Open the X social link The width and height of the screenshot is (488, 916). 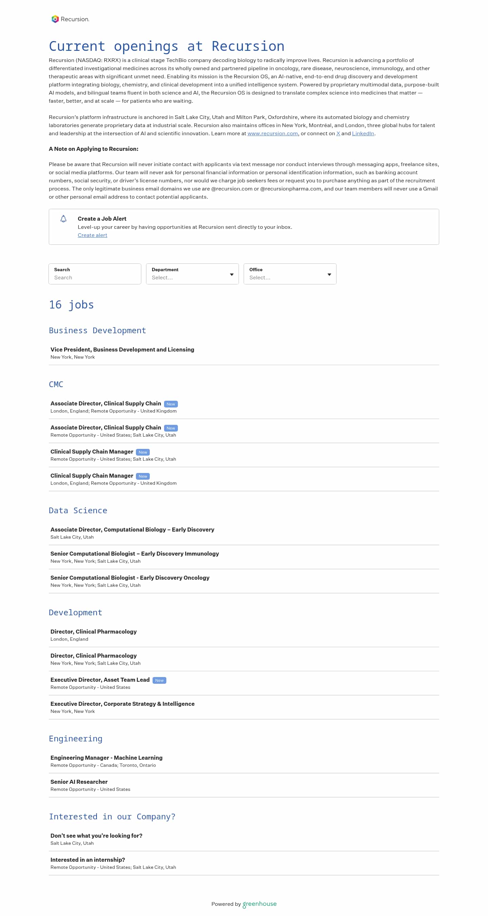point(338,133)
